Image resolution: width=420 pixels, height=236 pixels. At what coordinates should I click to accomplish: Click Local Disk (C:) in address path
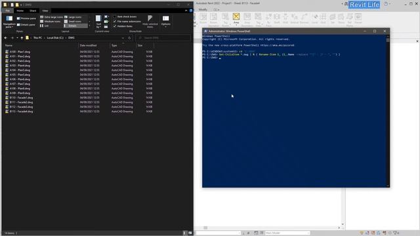pyautogui.click(x=55, y=38)
